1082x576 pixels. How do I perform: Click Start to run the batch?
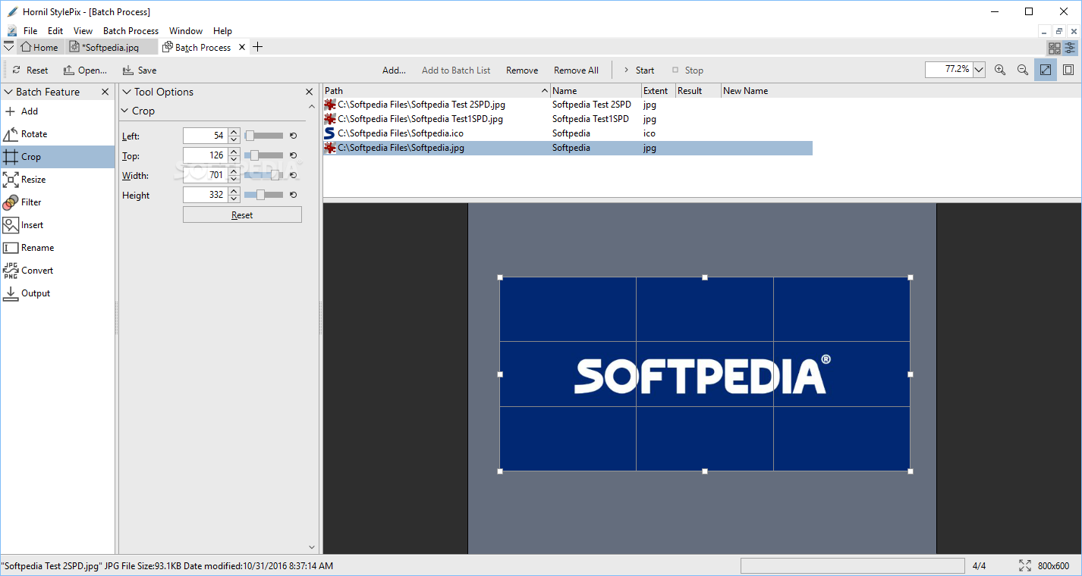pos(638,70)
